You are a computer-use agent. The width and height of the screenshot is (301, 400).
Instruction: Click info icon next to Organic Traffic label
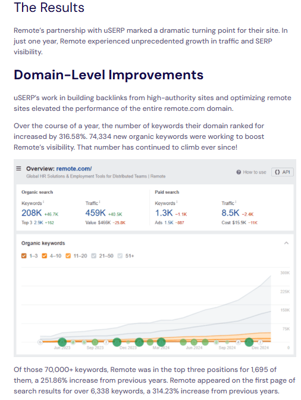pos(99,201)
